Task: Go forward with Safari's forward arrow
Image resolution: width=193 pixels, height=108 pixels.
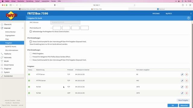Action: (x=21, y=5)
